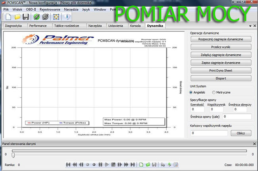
Task: Click the Max Power text in chart
Action: point(125,119)
